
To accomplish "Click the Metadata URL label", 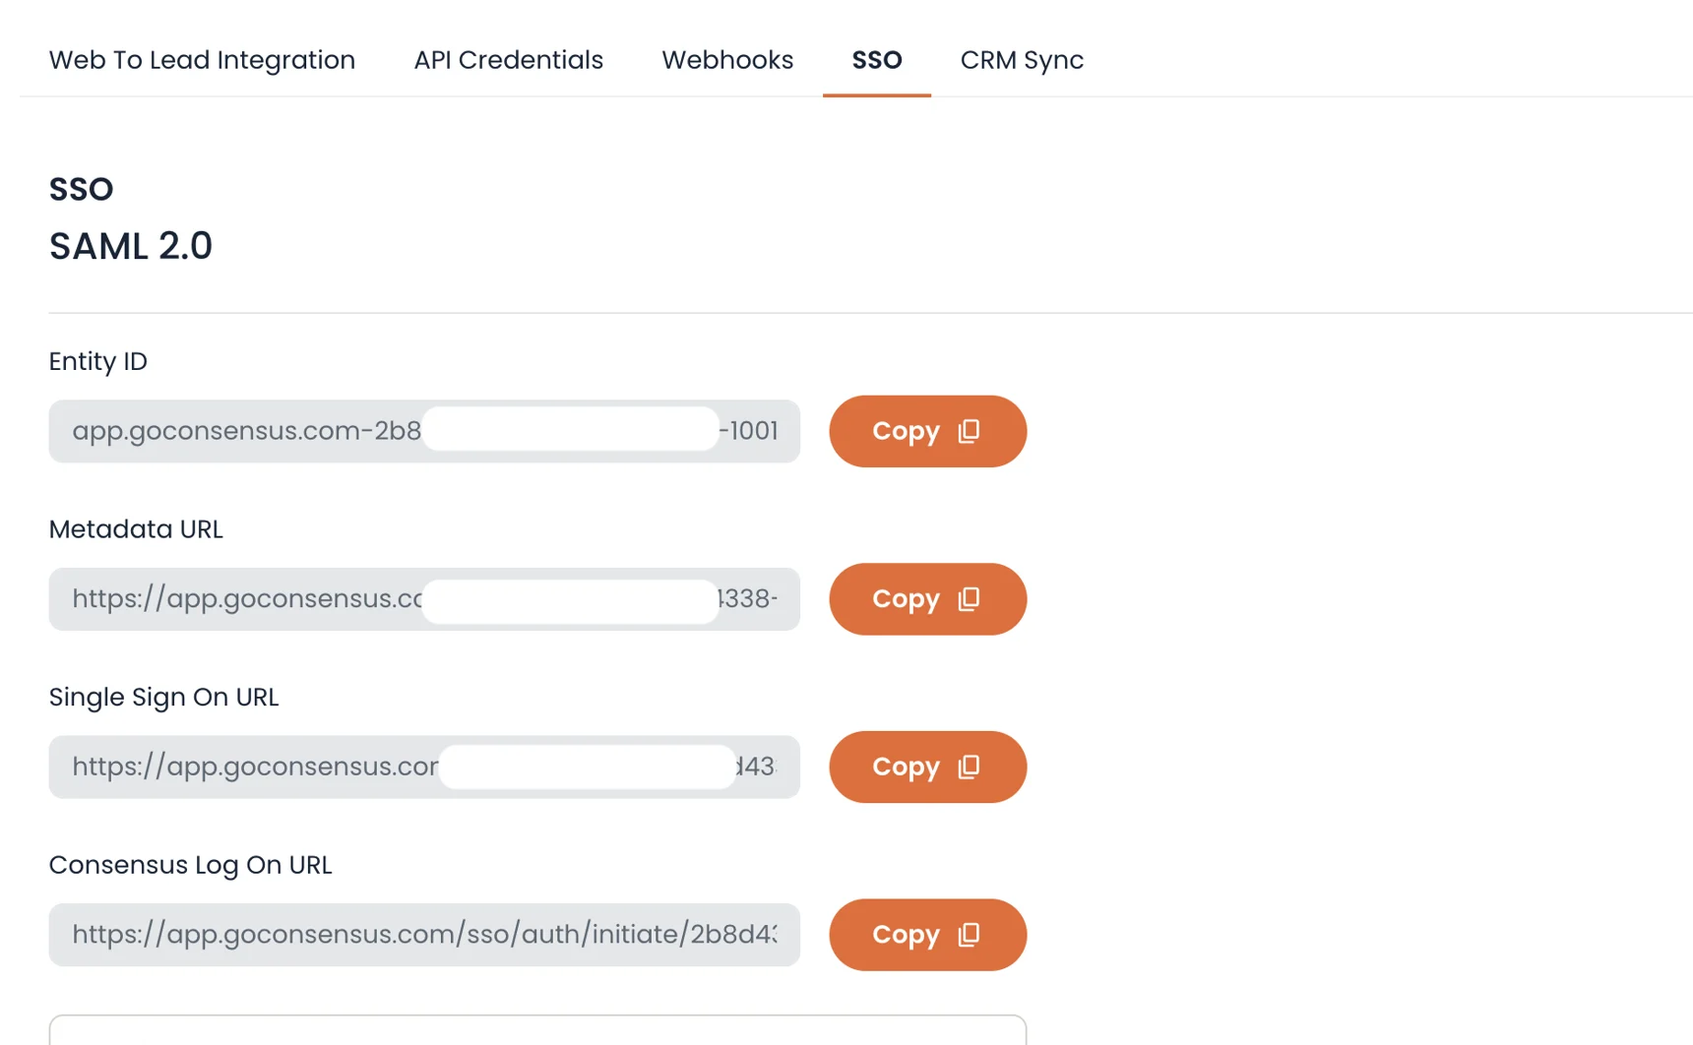I will pos(136,529).
